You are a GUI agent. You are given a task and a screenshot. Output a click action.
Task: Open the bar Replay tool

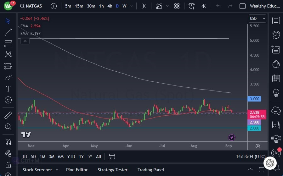[x=204, y=6]
